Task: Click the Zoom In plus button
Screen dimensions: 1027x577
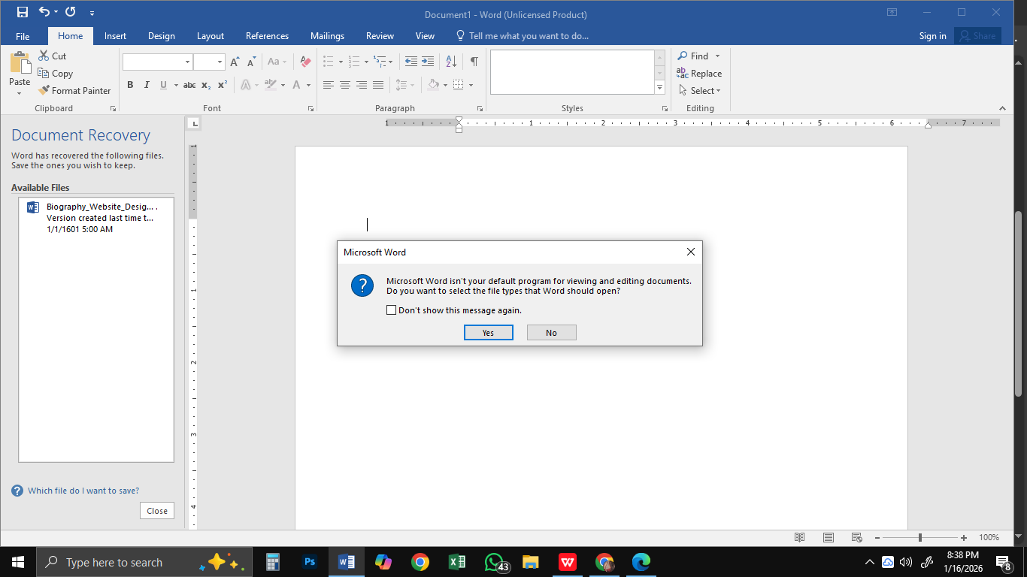Action: pos(964,538)
